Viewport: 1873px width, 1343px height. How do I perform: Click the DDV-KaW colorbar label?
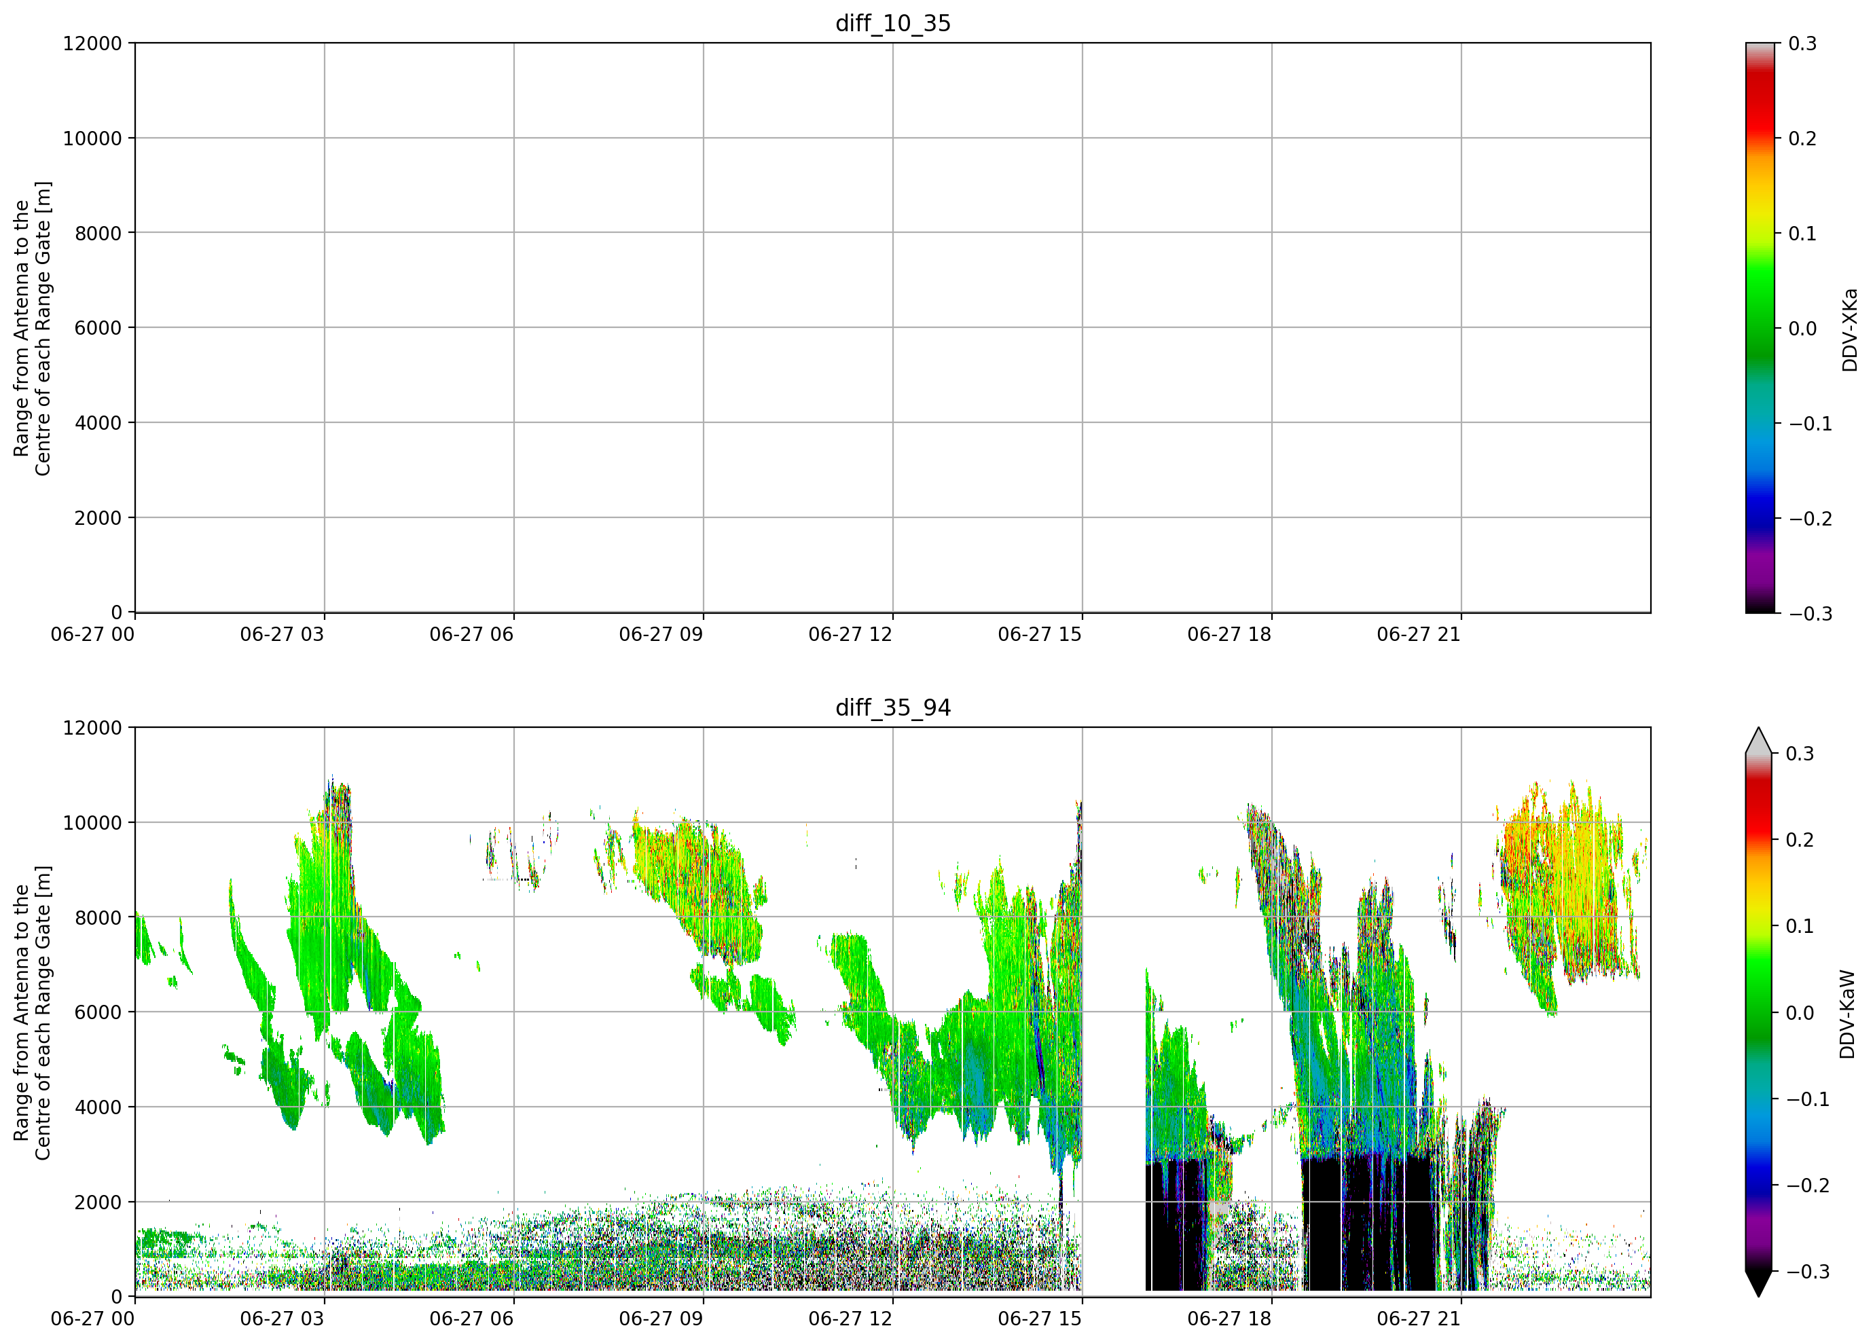point(1847,1014)
